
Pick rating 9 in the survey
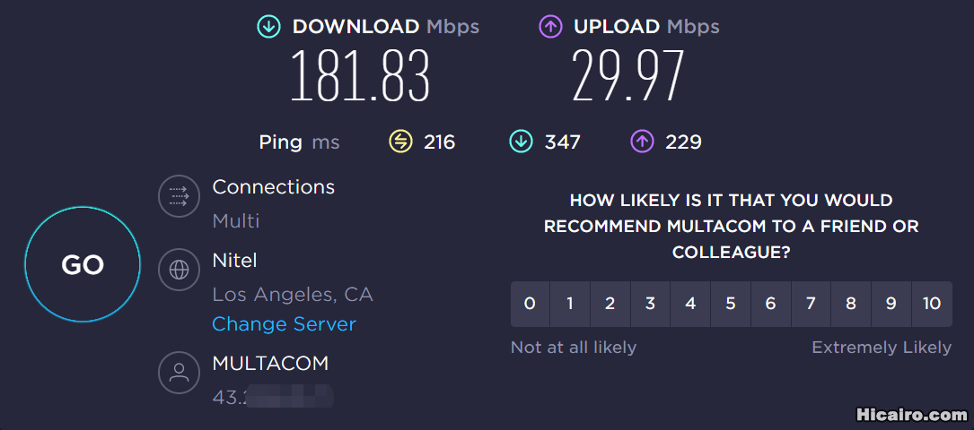coord(891,304)
